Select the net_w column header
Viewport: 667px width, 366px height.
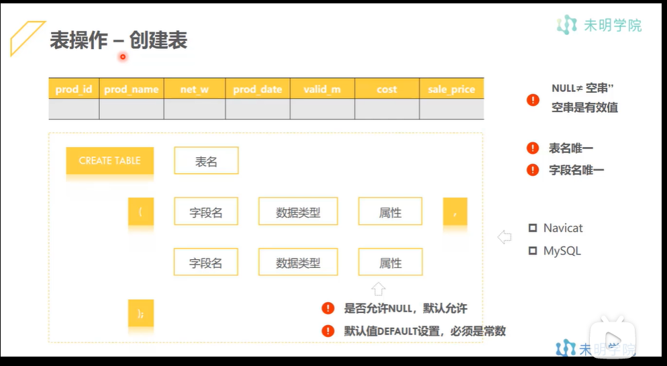click(195, 89)
